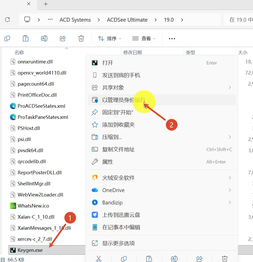Select the pagecount64.dll file
The width and height of the screenshot is (253, 262).
click(36, 84)
